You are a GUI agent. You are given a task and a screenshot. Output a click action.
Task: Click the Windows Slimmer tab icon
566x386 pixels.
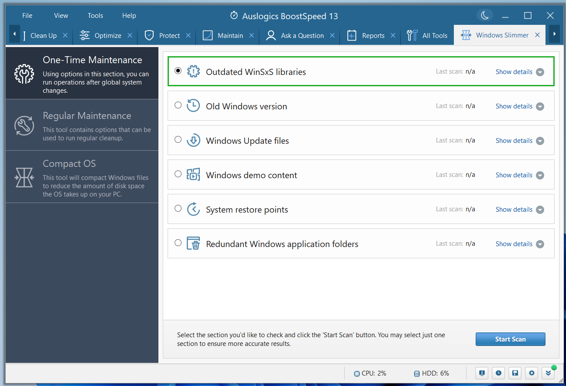coord(466,35)
